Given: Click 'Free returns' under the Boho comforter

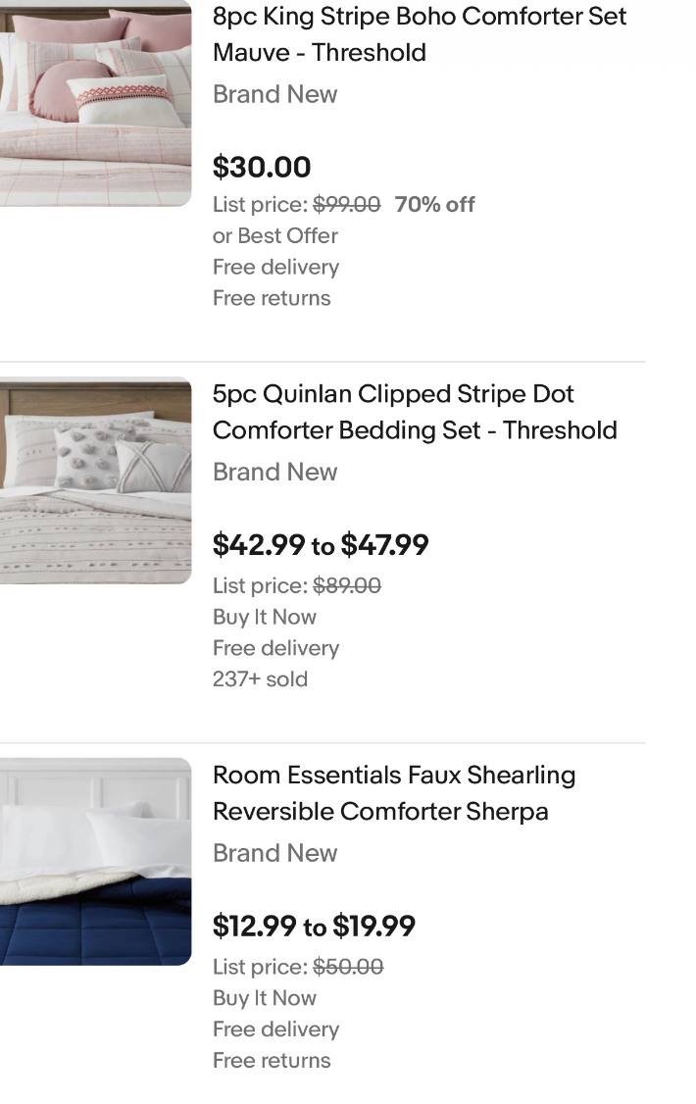Looking at the screenshot, I should coord(272,298).
